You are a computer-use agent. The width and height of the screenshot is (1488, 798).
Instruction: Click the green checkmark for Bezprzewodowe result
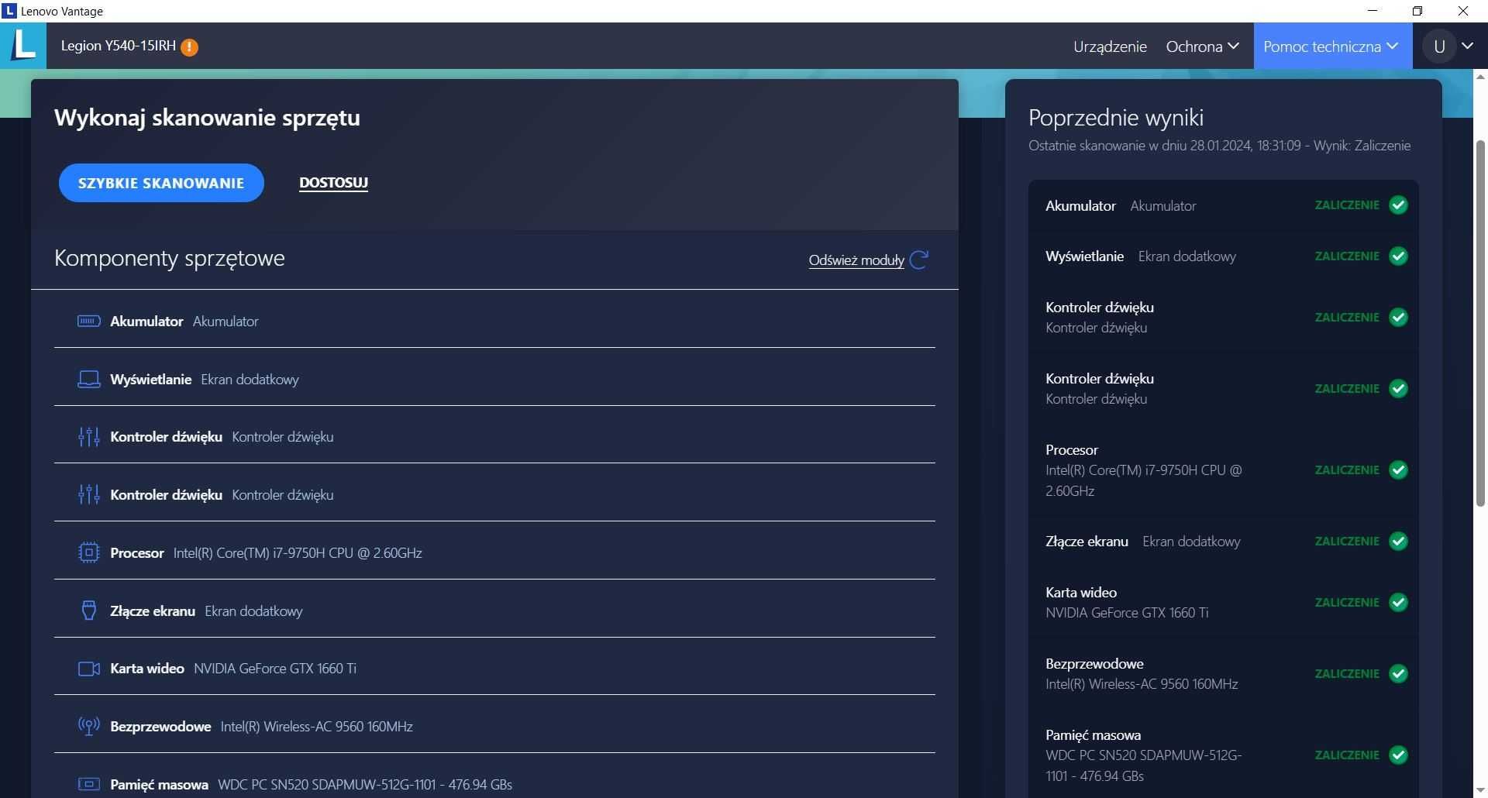click(1398, 674)
